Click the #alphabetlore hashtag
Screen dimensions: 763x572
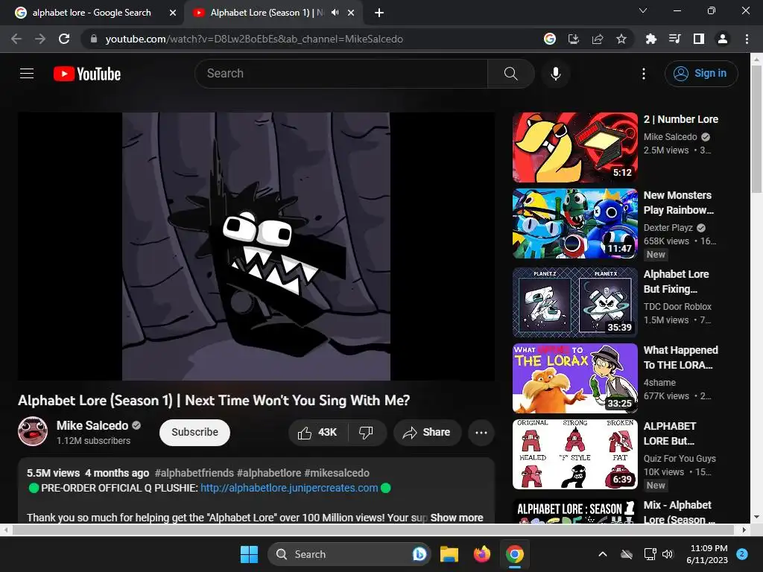[268, 473]
